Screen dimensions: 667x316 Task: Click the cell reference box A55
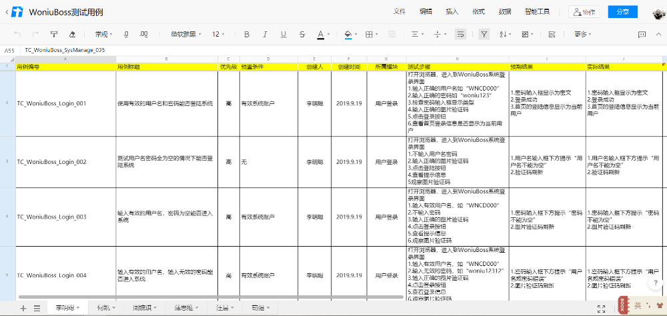9,50
